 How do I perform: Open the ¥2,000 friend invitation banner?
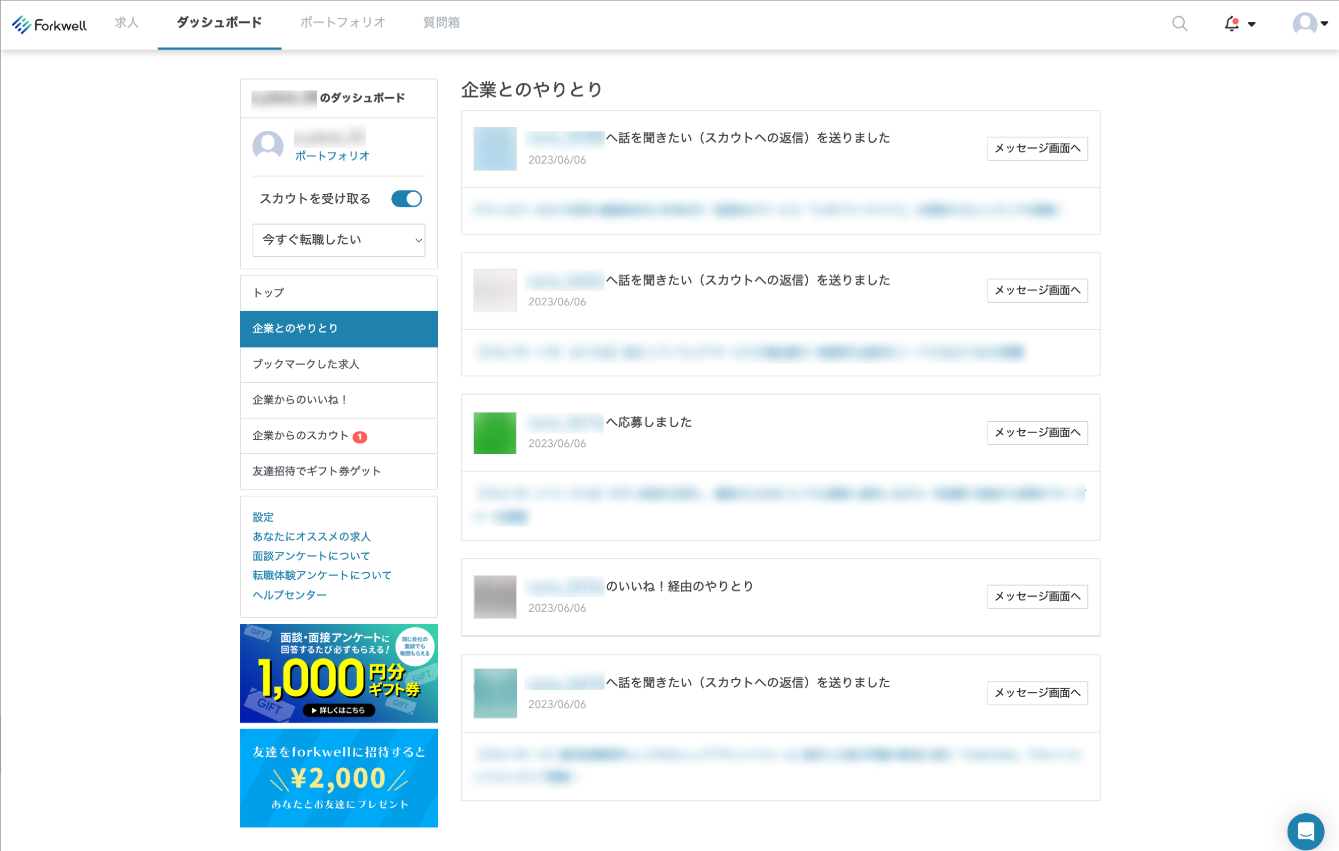pos(338,778)
